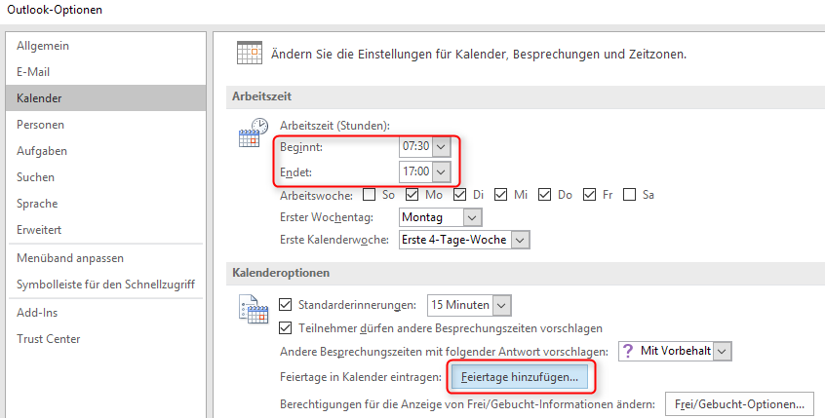Click the Feiertage hinzufügen button
Image resolution: width=825 pixels, height=418 pixels.
coord(520,377)
